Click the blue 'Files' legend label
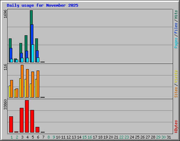The width and height of the screenshot is (180, 141). pos(176,28)
